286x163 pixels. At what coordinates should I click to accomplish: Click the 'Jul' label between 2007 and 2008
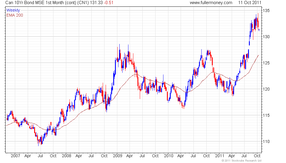40,156
